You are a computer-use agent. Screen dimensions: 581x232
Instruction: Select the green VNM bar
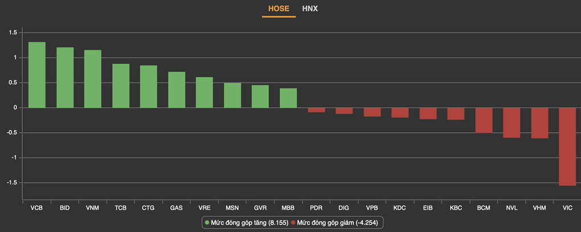(x=93, y=79)
